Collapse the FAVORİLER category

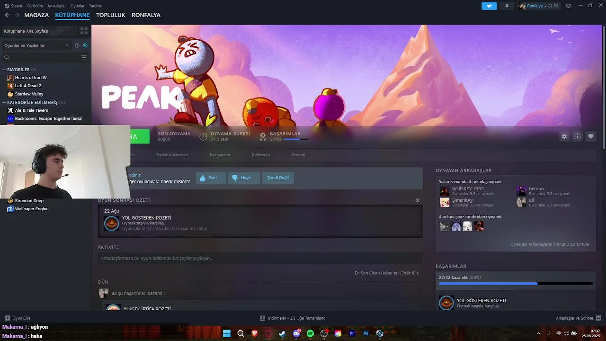click(4, 70)
